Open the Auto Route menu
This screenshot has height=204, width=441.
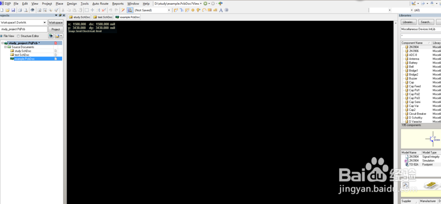click(x=101, y=4)
